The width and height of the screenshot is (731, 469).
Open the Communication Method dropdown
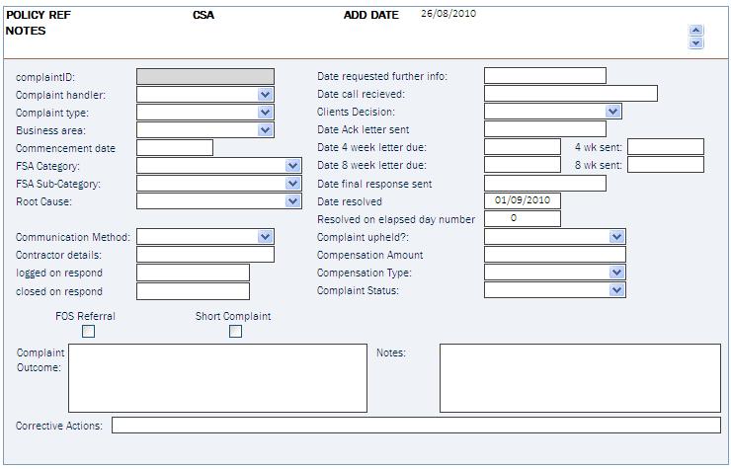(x=265, y=236)
